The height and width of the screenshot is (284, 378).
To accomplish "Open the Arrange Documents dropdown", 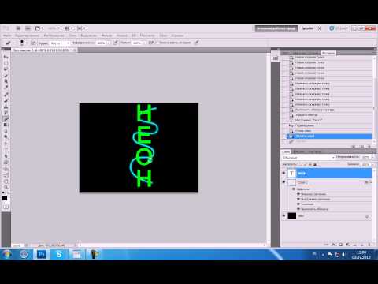I will (x=69, y=28).
